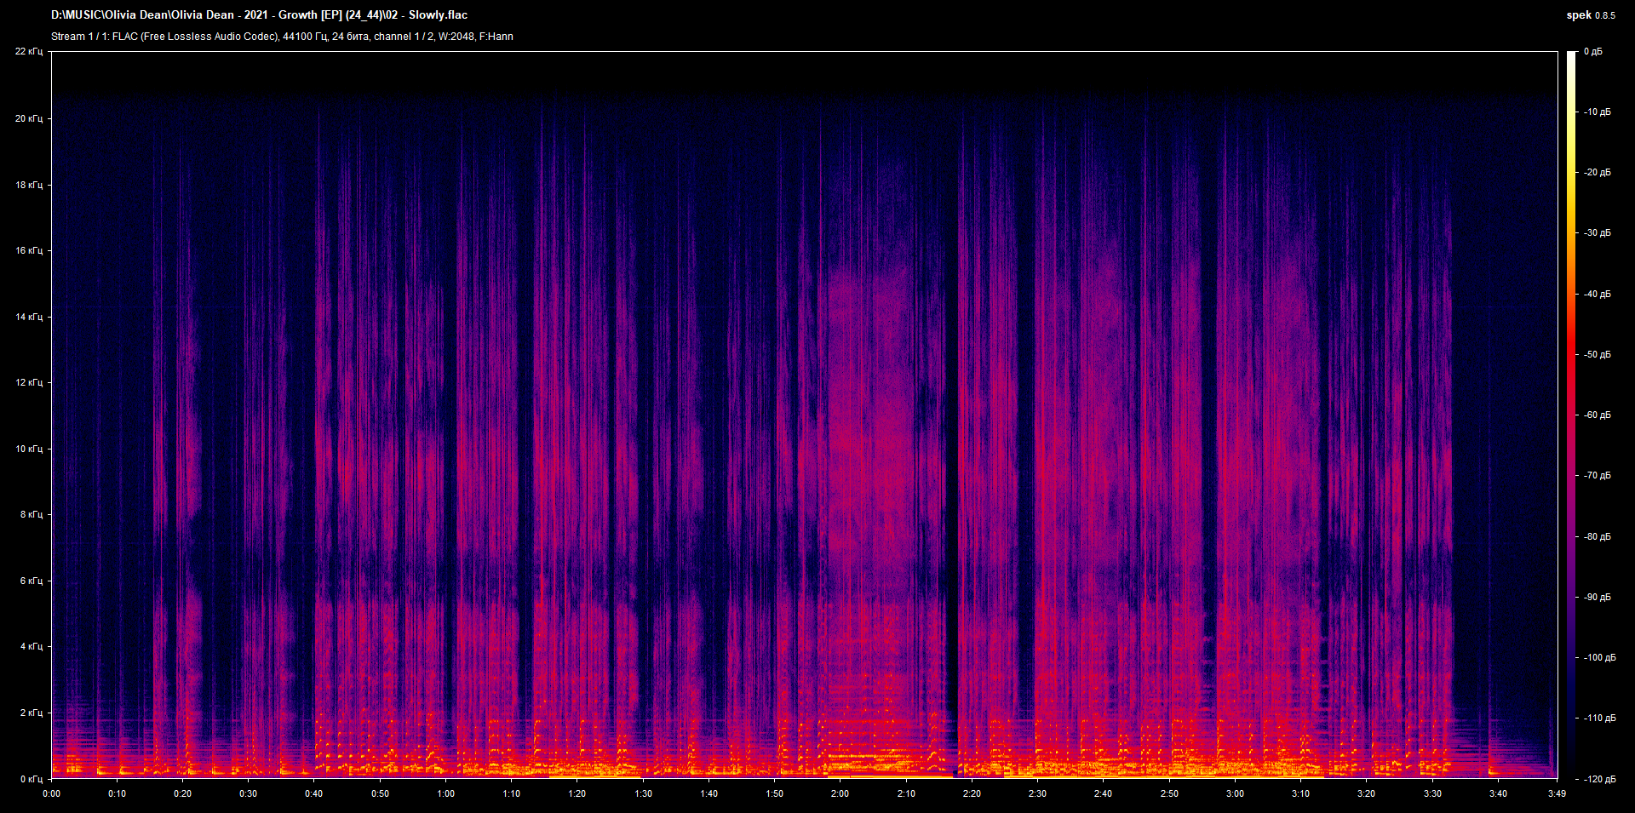Viewport: 1635px width, 813px height.
Task: Click the 1:00 time axis label
Action: click(x=445, y=793)
